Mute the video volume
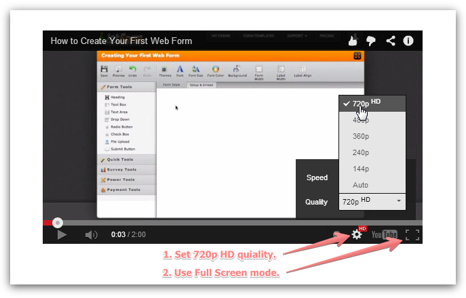 (x=91, y=235)
